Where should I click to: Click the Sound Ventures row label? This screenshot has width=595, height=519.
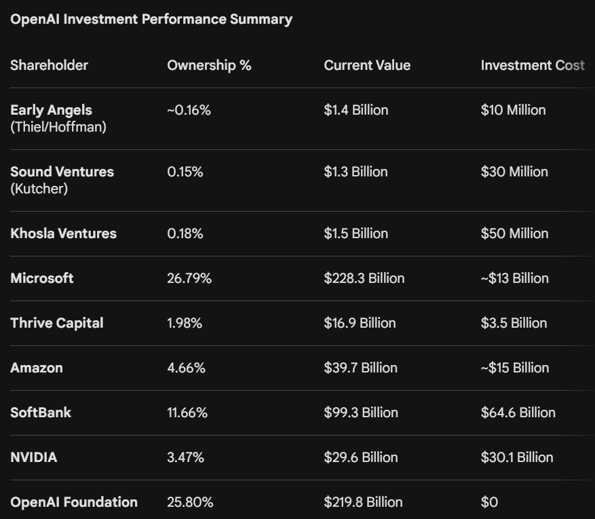[x=62, y=172]
